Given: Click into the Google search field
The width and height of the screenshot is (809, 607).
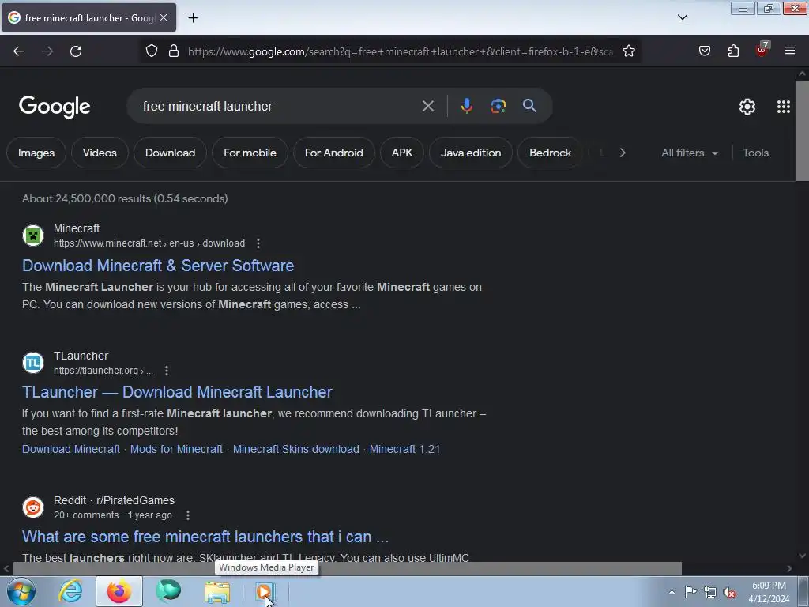Looking at the screenshot, I should 279,107.
